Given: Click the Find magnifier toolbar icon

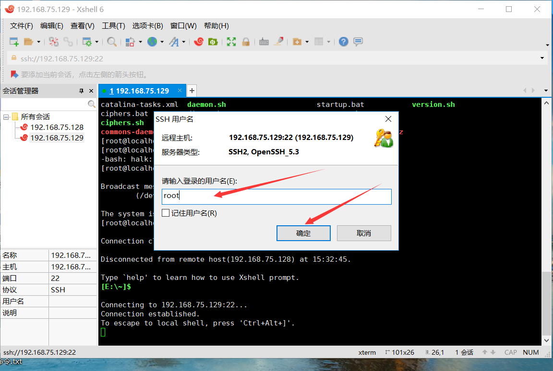Looking at the screenshot, I should click(x=112, y=42).
